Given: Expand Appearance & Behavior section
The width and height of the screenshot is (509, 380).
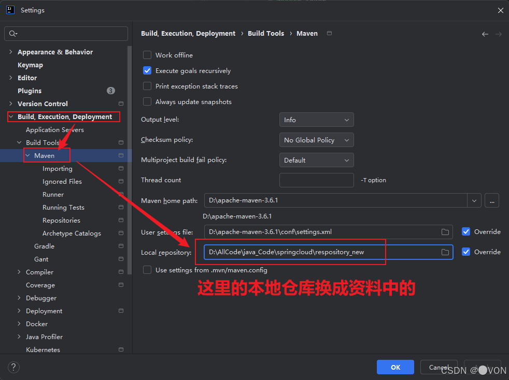Looking at the screenshot, I should point(11,52).
